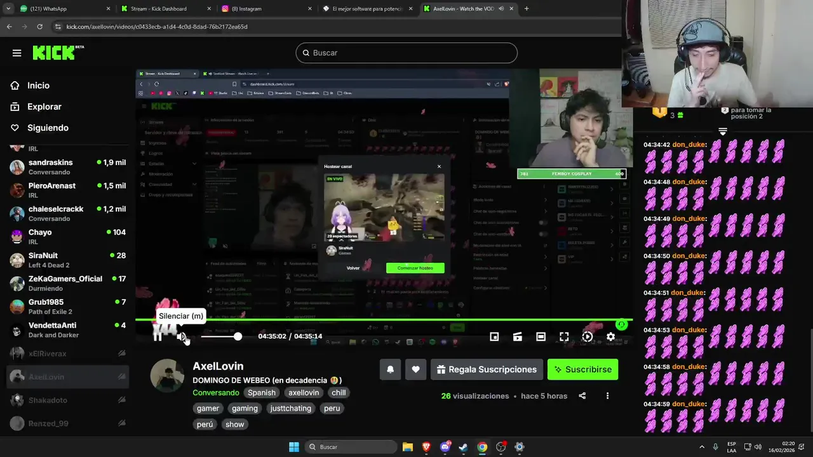Open Explorar in the sidebar
Image resolution: width=813 pixels, height=457 pixels.
44,107
